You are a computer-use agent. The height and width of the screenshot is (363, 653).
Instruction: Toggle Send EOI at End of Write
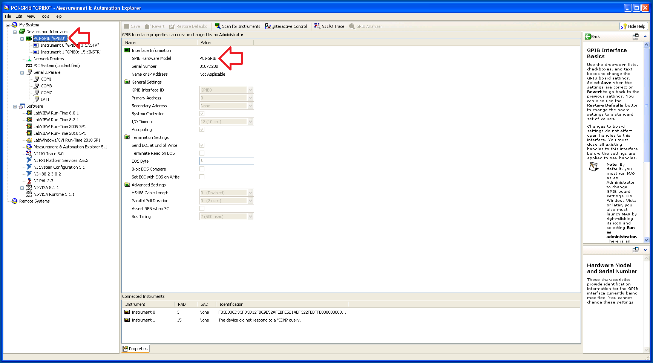202,145
